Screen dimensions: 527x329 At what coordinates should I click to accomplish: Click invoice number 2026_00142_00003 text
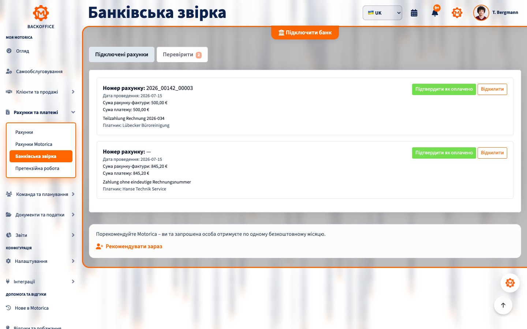[169, 88]
